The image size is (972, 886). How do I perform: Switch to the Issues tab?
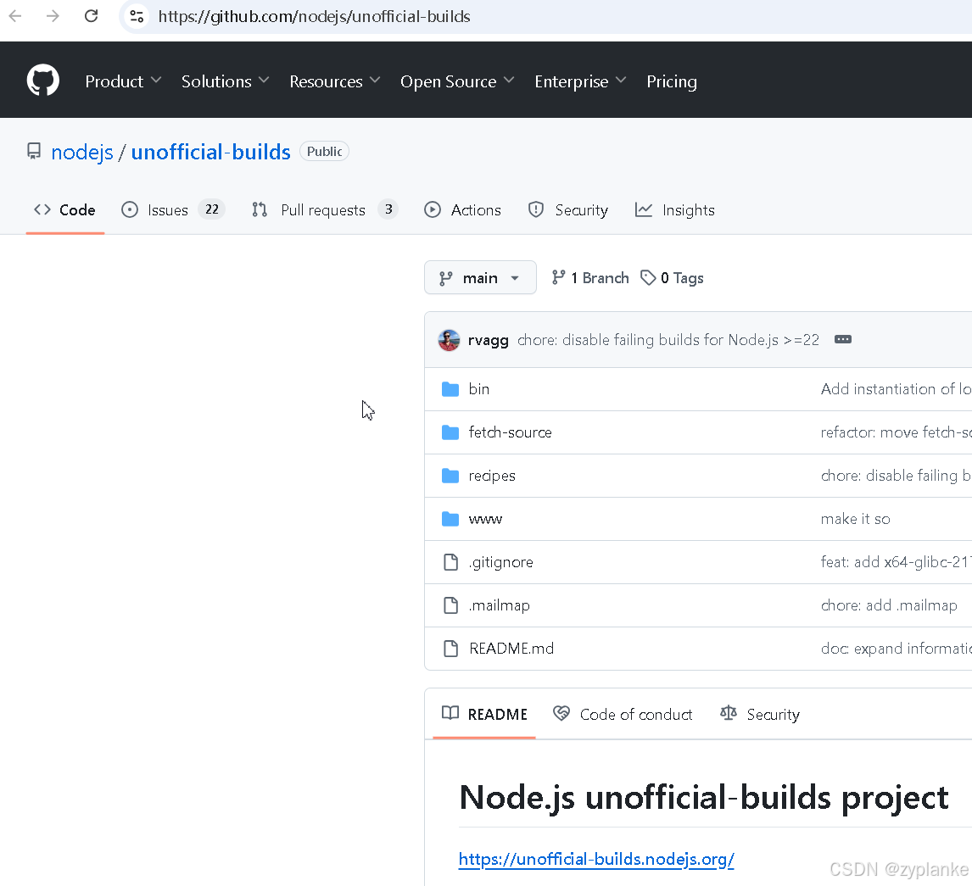point(173,210)
